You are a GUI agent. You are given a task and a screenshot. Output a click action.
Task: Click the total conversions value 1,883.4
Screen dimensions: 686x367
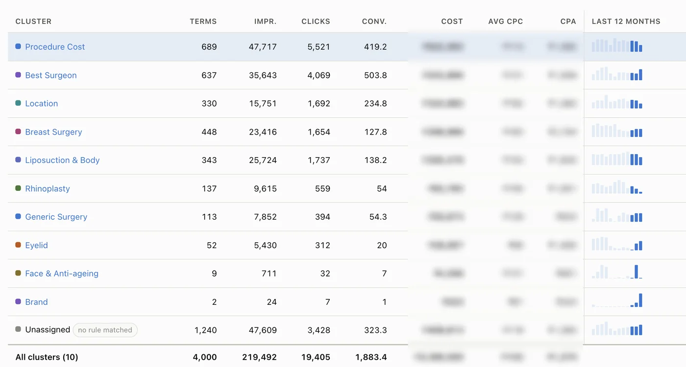pos(371,357)
